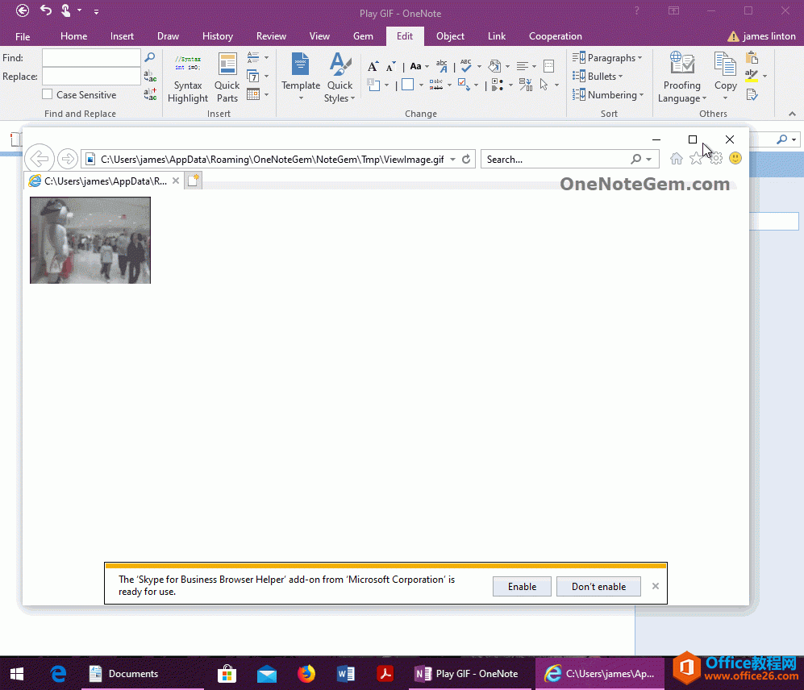Viewport: 804px width, 690px height.
Task: Click the browser refresh icon
Action: point(466,160)
